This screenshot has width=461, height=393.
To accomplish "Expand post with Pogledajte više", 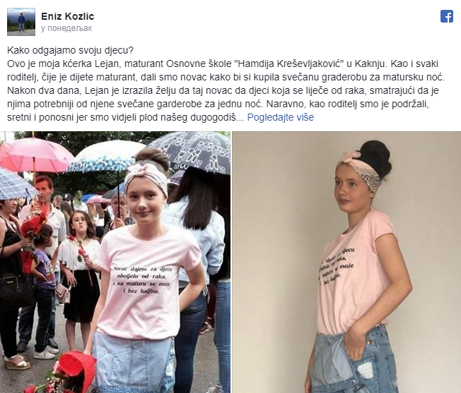I will 281,117.
